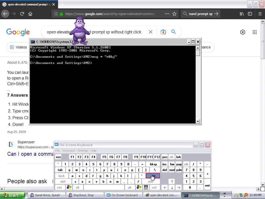This screenshot has width=265, height=199.
Task: Click the BonziBuddy purple gorilla
Action: [x=80, y=31]
